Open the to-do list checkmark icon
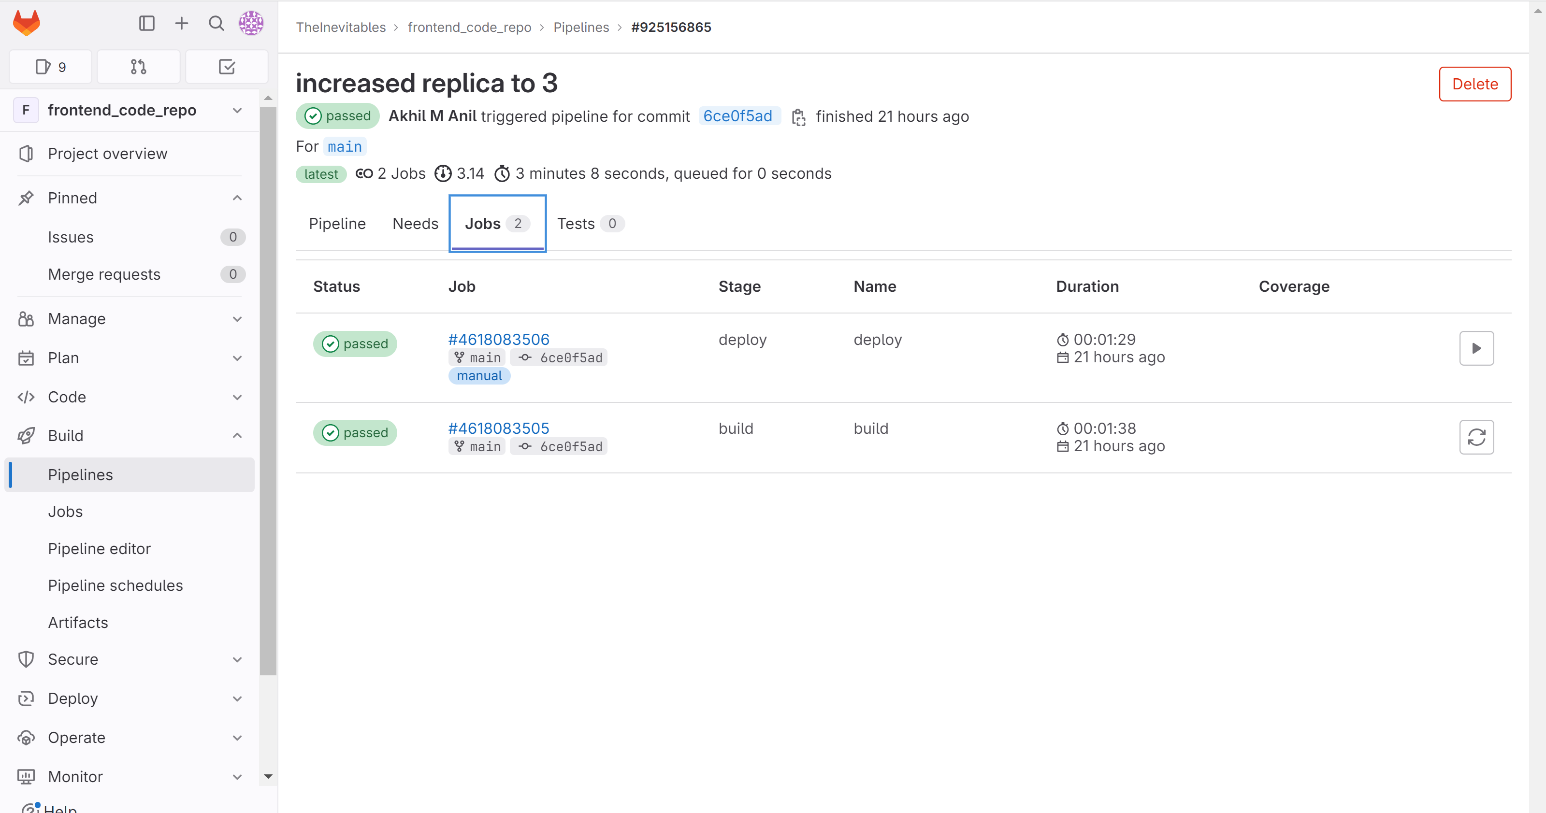Image resolution: width=1546 pixels, height=813 pixels. pos(226,67)
